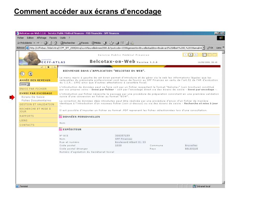
Task: Open the Précédente history dropdown arrow
Action: tap(34, 43)
